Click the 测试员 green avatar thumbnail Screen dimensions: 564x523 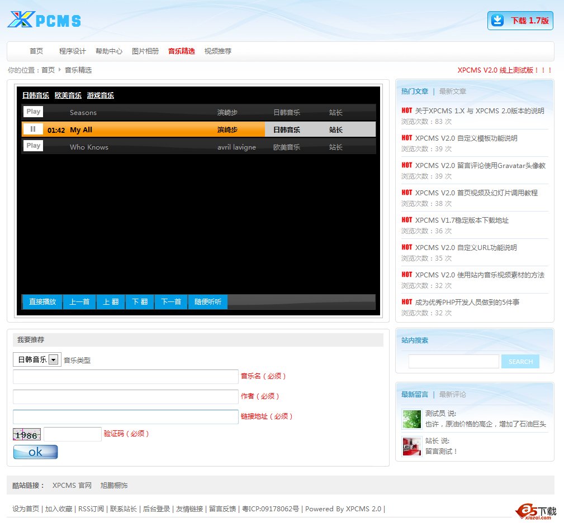pyautogui.click(x=411, y=419)
